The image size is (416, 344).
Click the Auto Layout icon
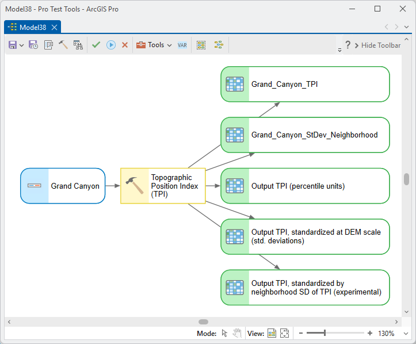click(219, 45)
